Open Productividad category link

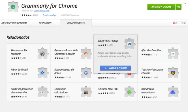coord(50,15)
